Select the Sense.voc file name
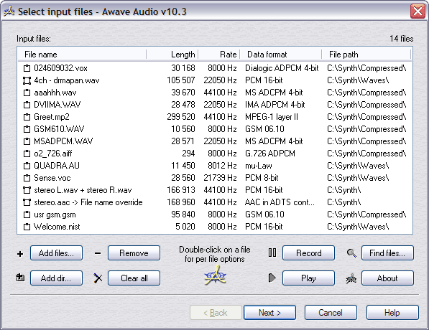The width and height of the screenshot is (429, 330). click(52, 178)
